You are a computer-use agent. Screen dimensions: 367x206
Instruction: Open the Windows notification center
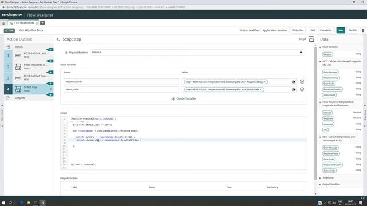coord(361,203)
